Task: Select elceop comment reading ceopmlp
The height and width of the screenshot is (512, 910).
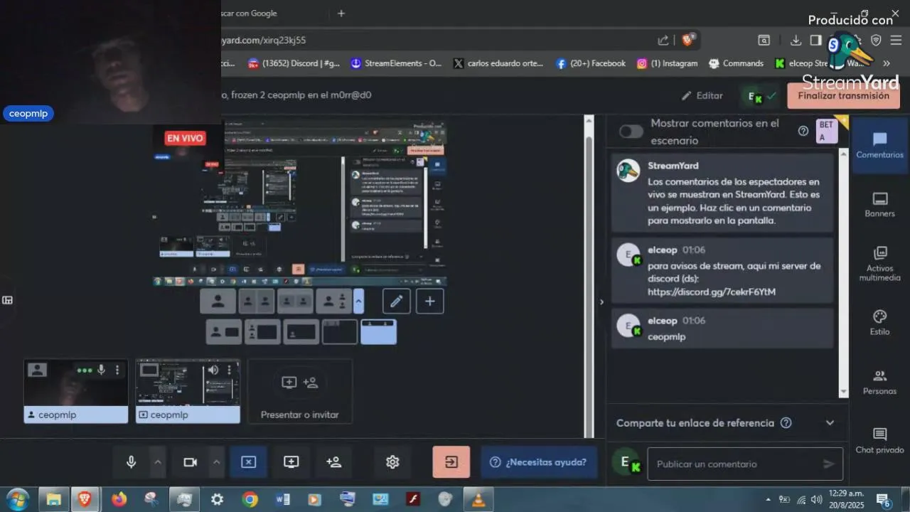Action: 722,328
